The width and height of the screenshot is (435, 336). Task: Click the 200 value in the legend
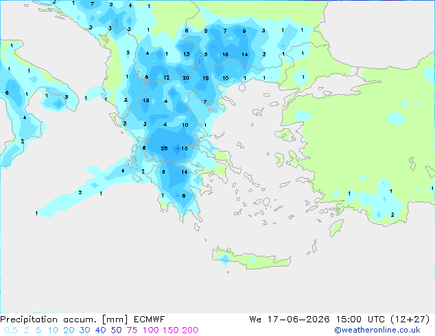pos(190,331)
